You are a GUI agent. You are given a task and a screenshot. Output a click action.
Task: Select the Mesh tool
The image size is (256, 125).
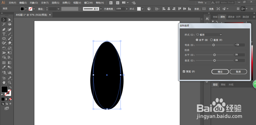tap(4, 63)
